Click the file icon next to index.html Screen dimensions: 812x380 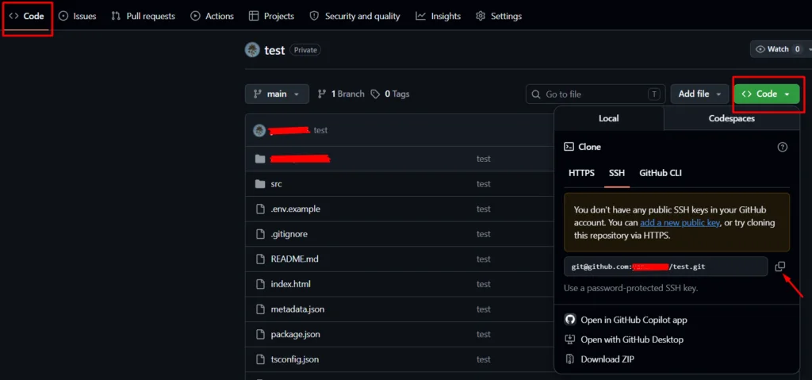tap(260, 284)
